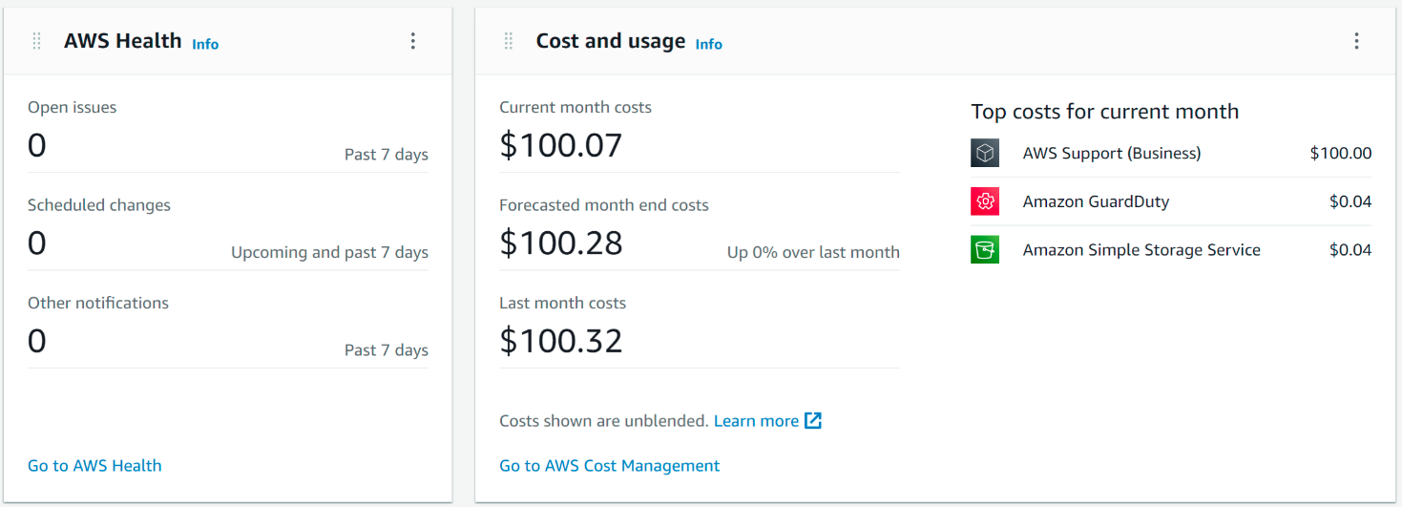Open the Cost and usage widget options menu

point(1356,41)
